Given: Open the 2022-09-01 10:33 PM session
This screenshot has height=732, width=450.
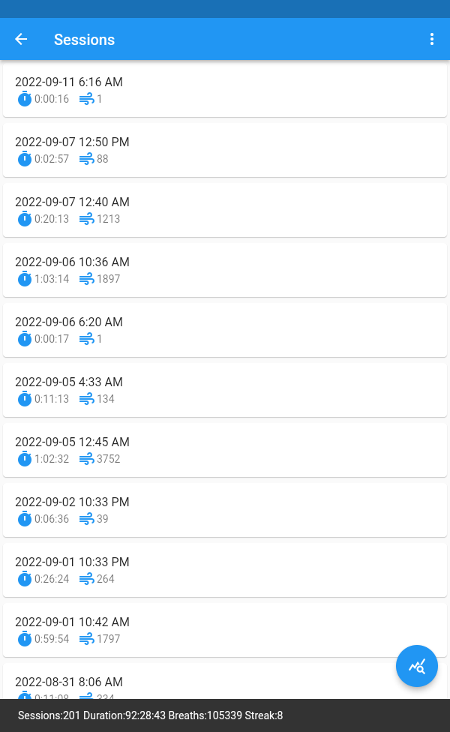Looking at the screenshot, I should pos(225,569).
